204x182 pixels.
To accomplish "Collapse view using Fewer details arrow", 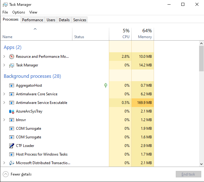I will [x=6, y=174].
